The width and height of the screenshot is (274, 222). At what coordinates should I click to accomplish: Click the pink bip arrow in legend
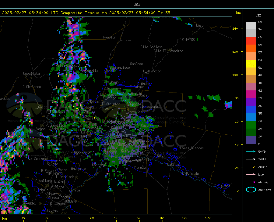click(x=251, y=174)
